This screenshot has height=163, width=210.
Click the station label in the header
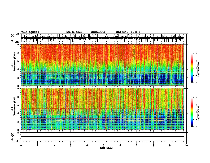pos(98,32)
